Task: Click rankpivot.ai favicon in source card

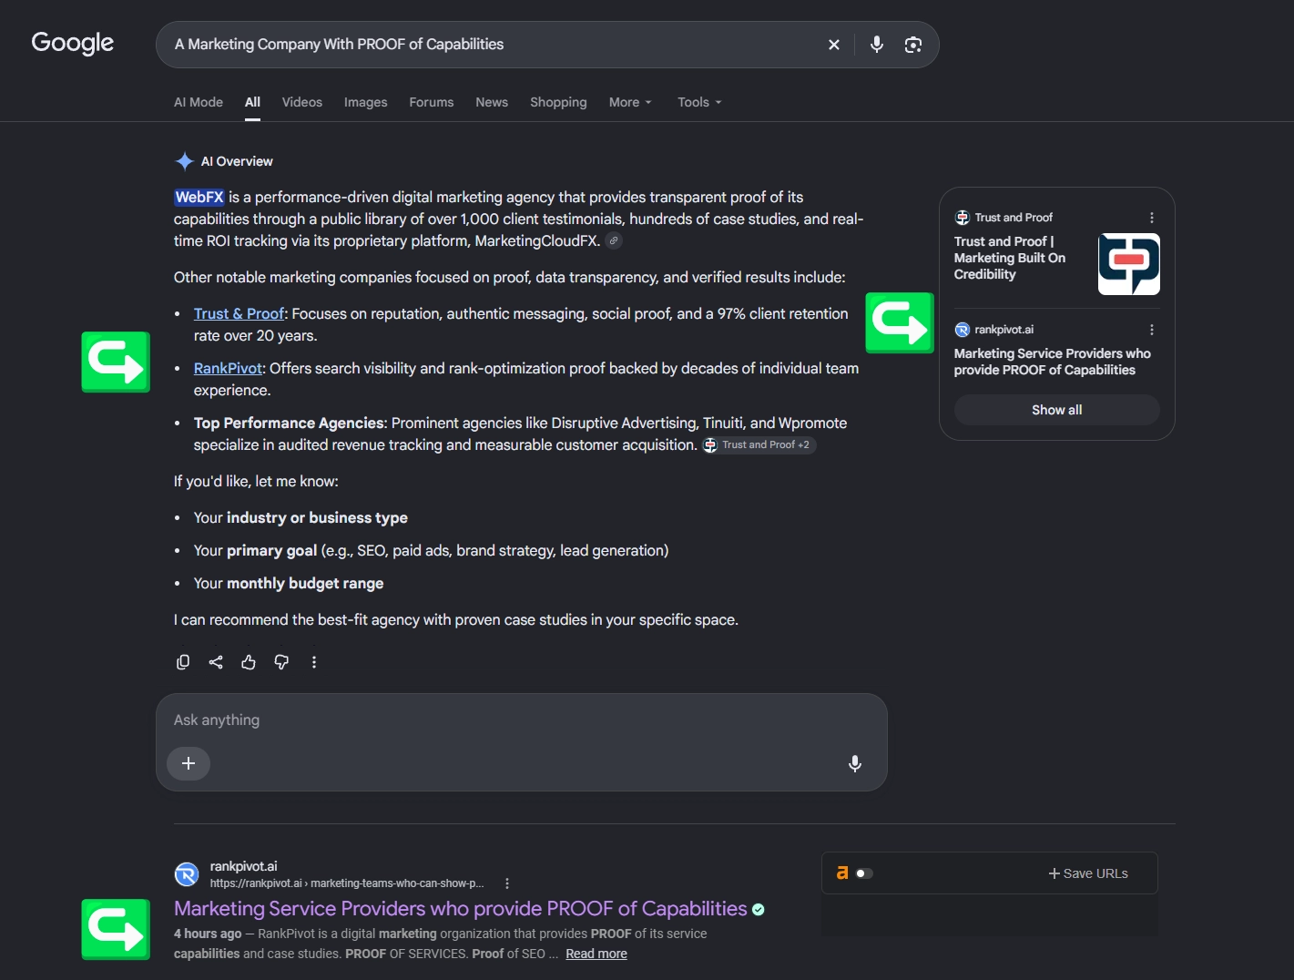Action: [962, 330]
